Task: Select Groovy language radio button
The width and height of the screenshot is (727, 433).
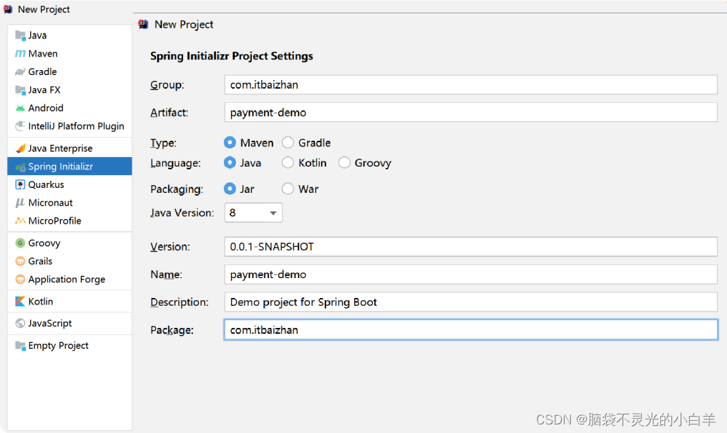Action: [x=344, y=162]
